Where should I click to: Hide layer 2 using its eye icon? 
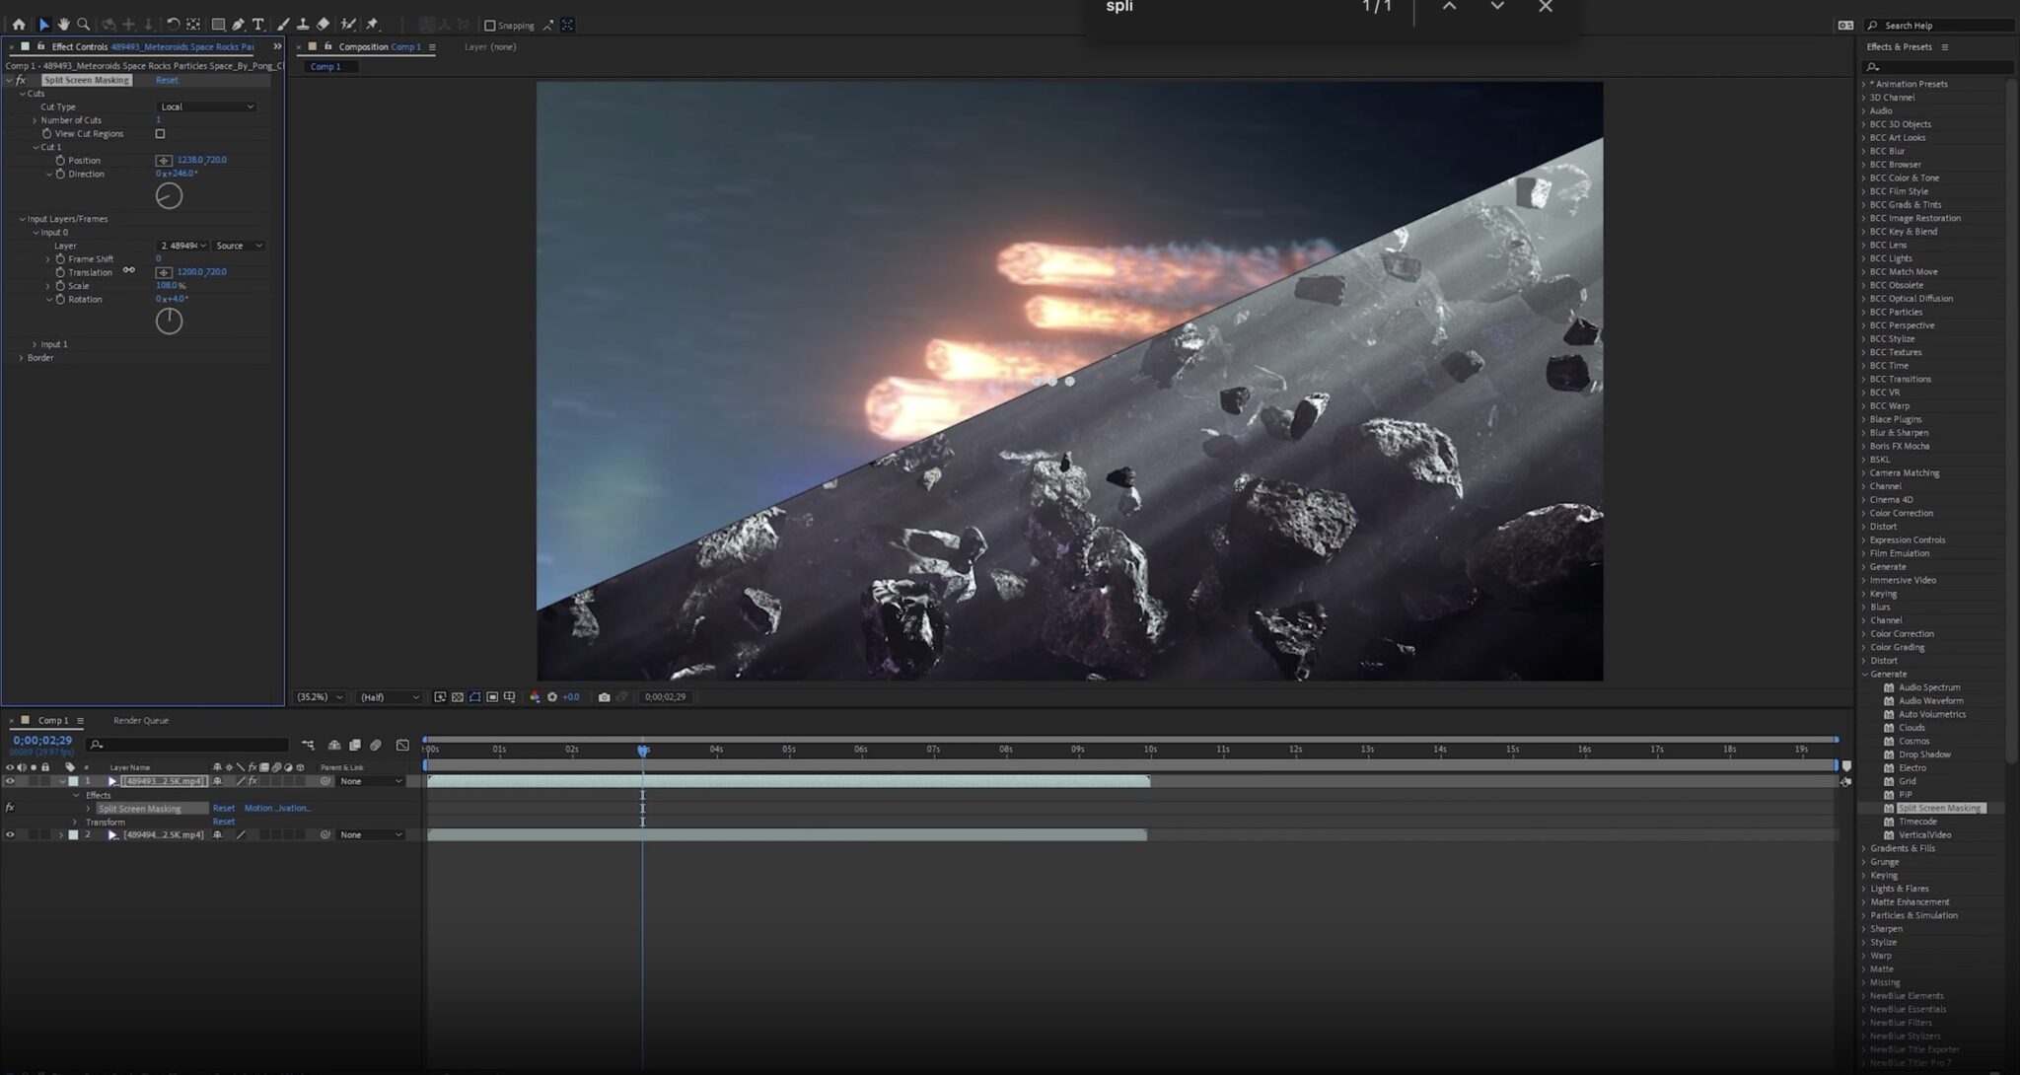pos(10,835)
